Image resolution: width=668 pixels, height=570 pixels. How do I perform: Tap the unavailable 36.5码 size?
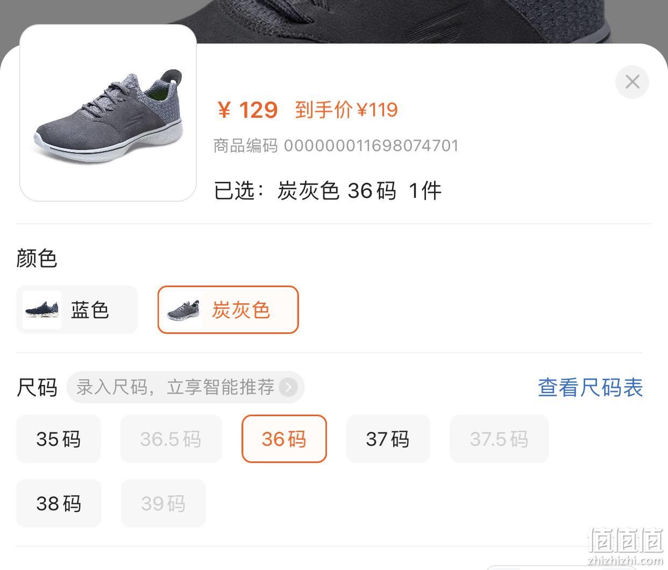pos(171,439)
